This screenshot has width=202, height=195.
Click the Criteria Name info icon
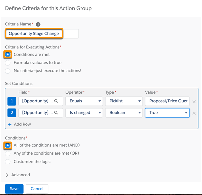coord(38,24)
